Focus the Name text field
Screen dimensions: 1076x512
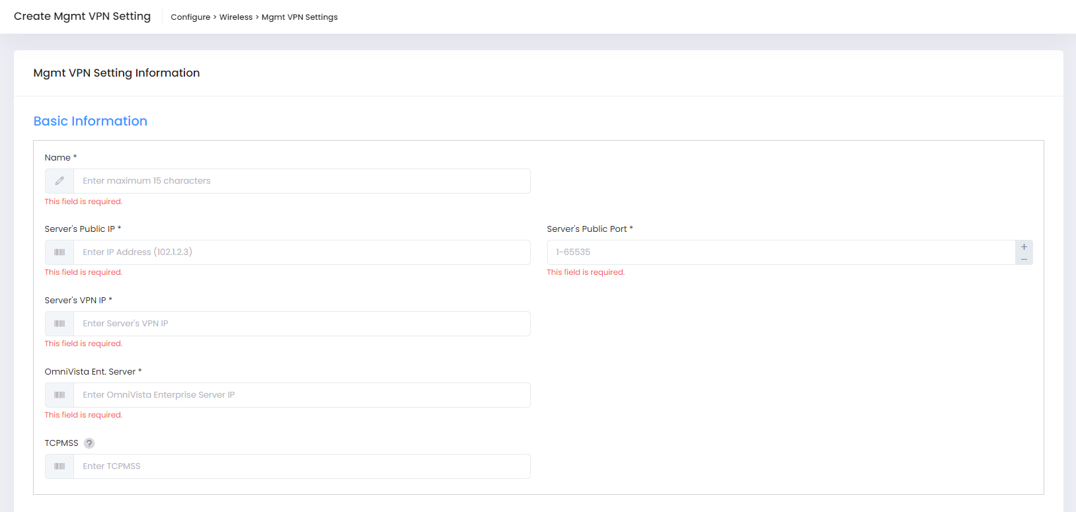301,181
